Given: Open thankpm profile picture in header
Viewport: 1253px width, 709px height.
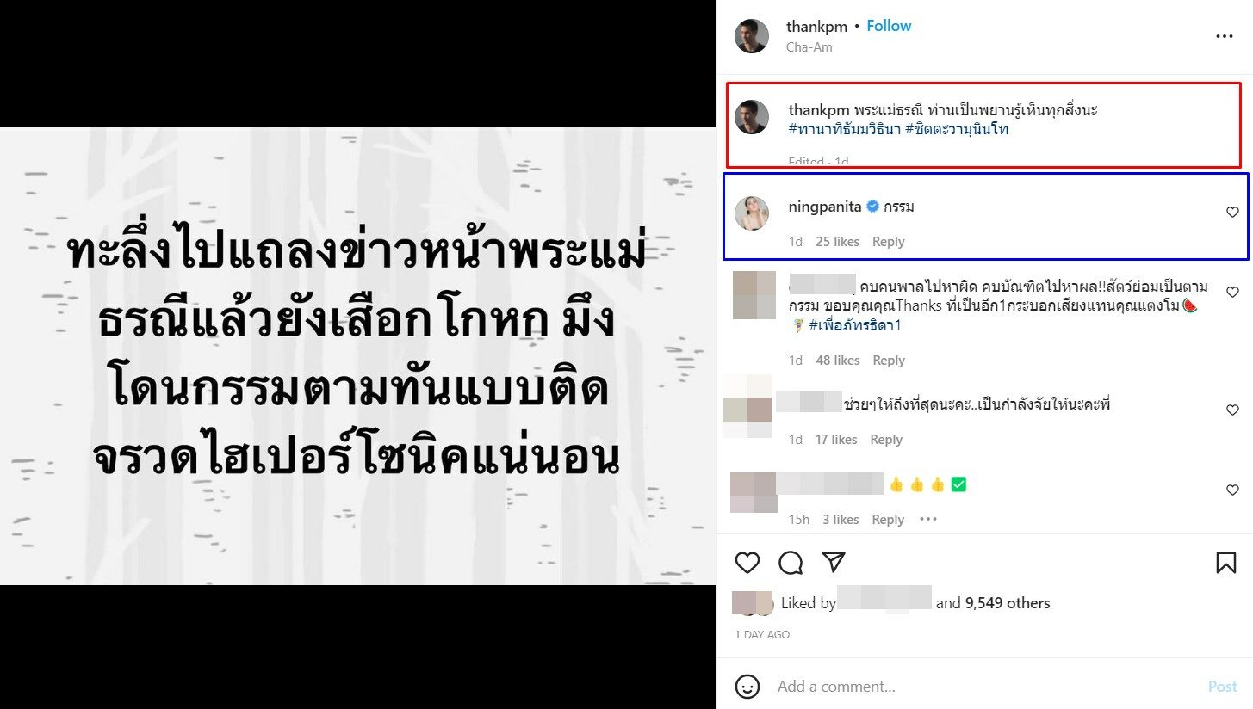Looking at the screenshot, I should click(751, 36).
